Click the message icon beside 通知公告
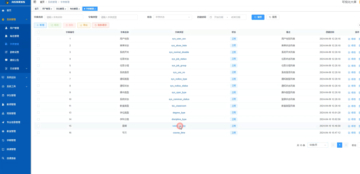The image size is (360, 174). click(6, 60)
